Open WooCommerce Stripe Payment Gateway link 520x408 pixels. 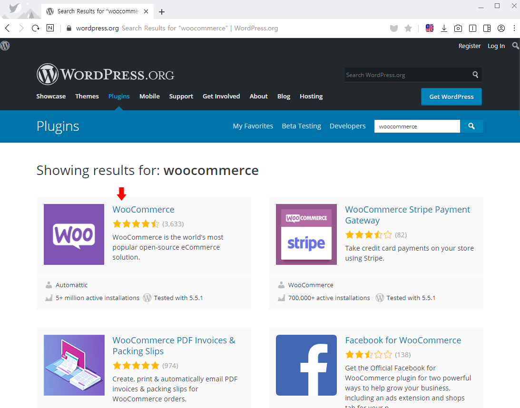tap(408, 215)
